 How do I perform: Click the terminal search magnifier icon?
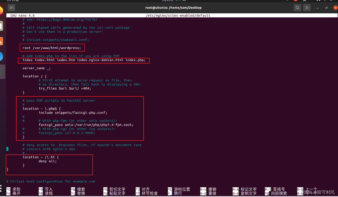297,8
